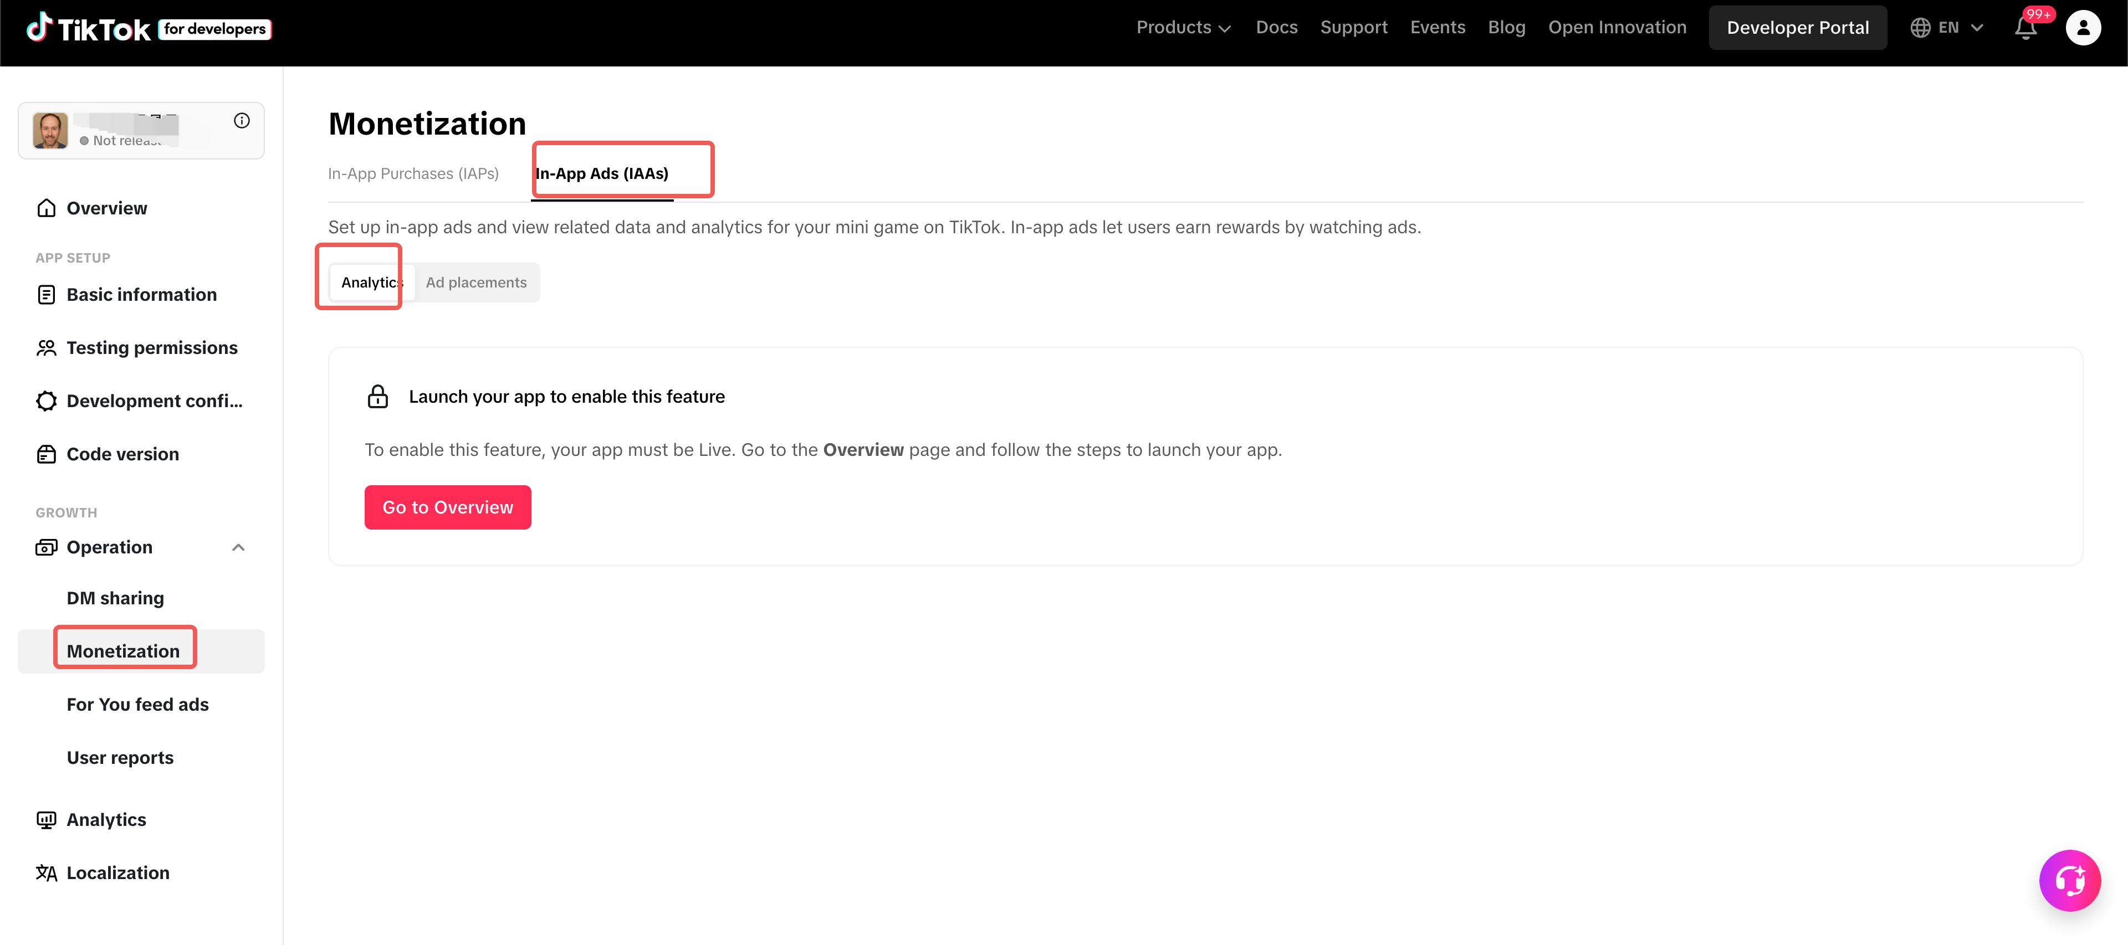2128x945 pixels.
Task: Open Basic information in the sidebar
Action: [x=141, y=295]
